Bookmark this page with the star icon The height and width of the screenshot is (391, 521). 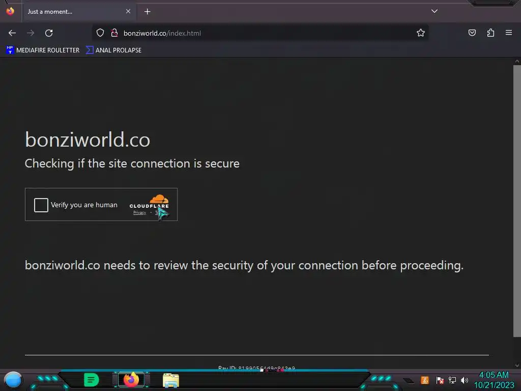pos(421,33)
